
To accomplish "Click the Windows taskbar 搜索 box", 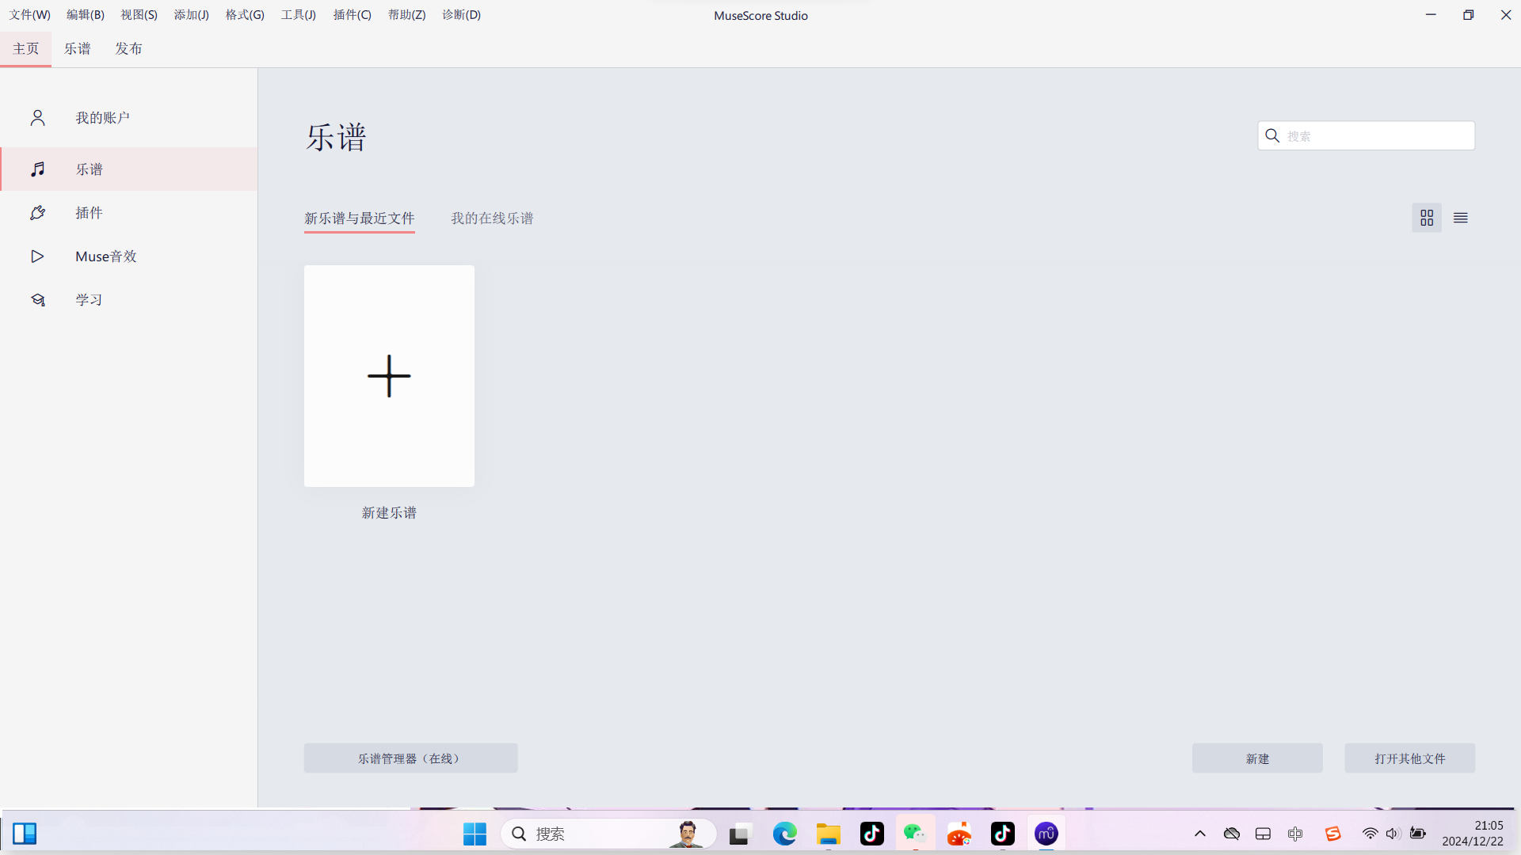I will click(x=608, y=834).
